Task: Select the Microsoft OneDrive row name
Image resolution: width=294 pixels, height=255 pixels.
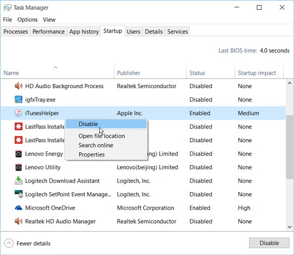Action: click(x=50, y=208)
